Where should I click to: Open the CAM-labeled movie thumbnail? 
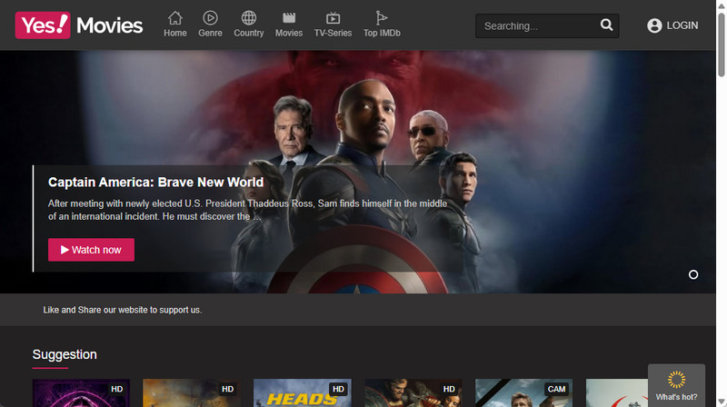click(524, 393)
